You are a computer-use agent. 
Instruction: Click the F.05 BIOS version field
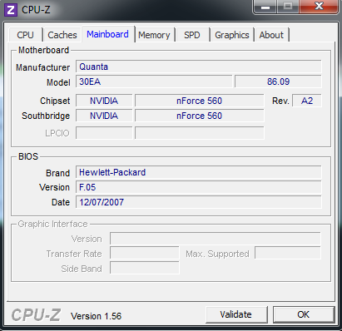click(199, 187)
